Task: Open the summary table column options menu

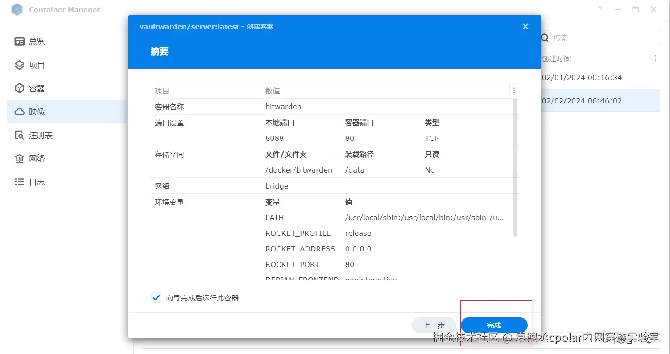Action: (514, 91)
